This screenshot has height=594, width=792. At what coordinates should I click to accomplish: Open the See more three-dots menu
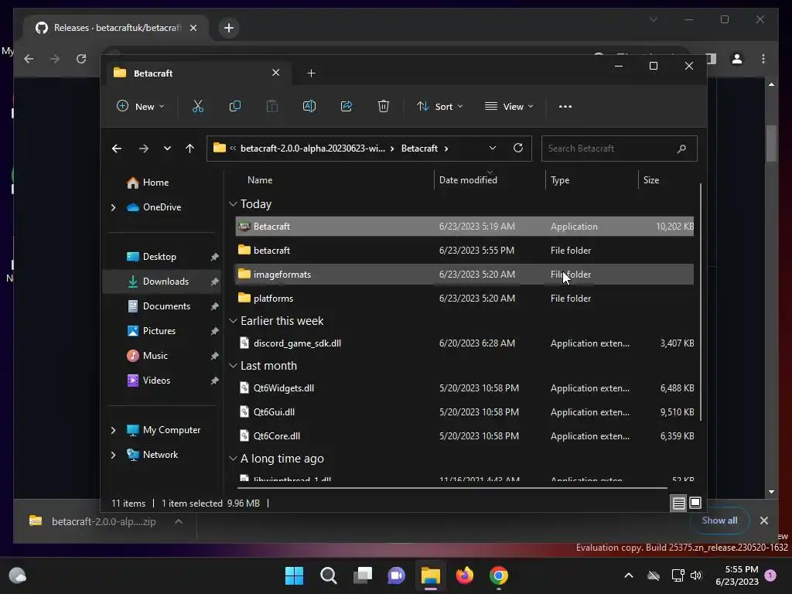[x=565, y=107]
